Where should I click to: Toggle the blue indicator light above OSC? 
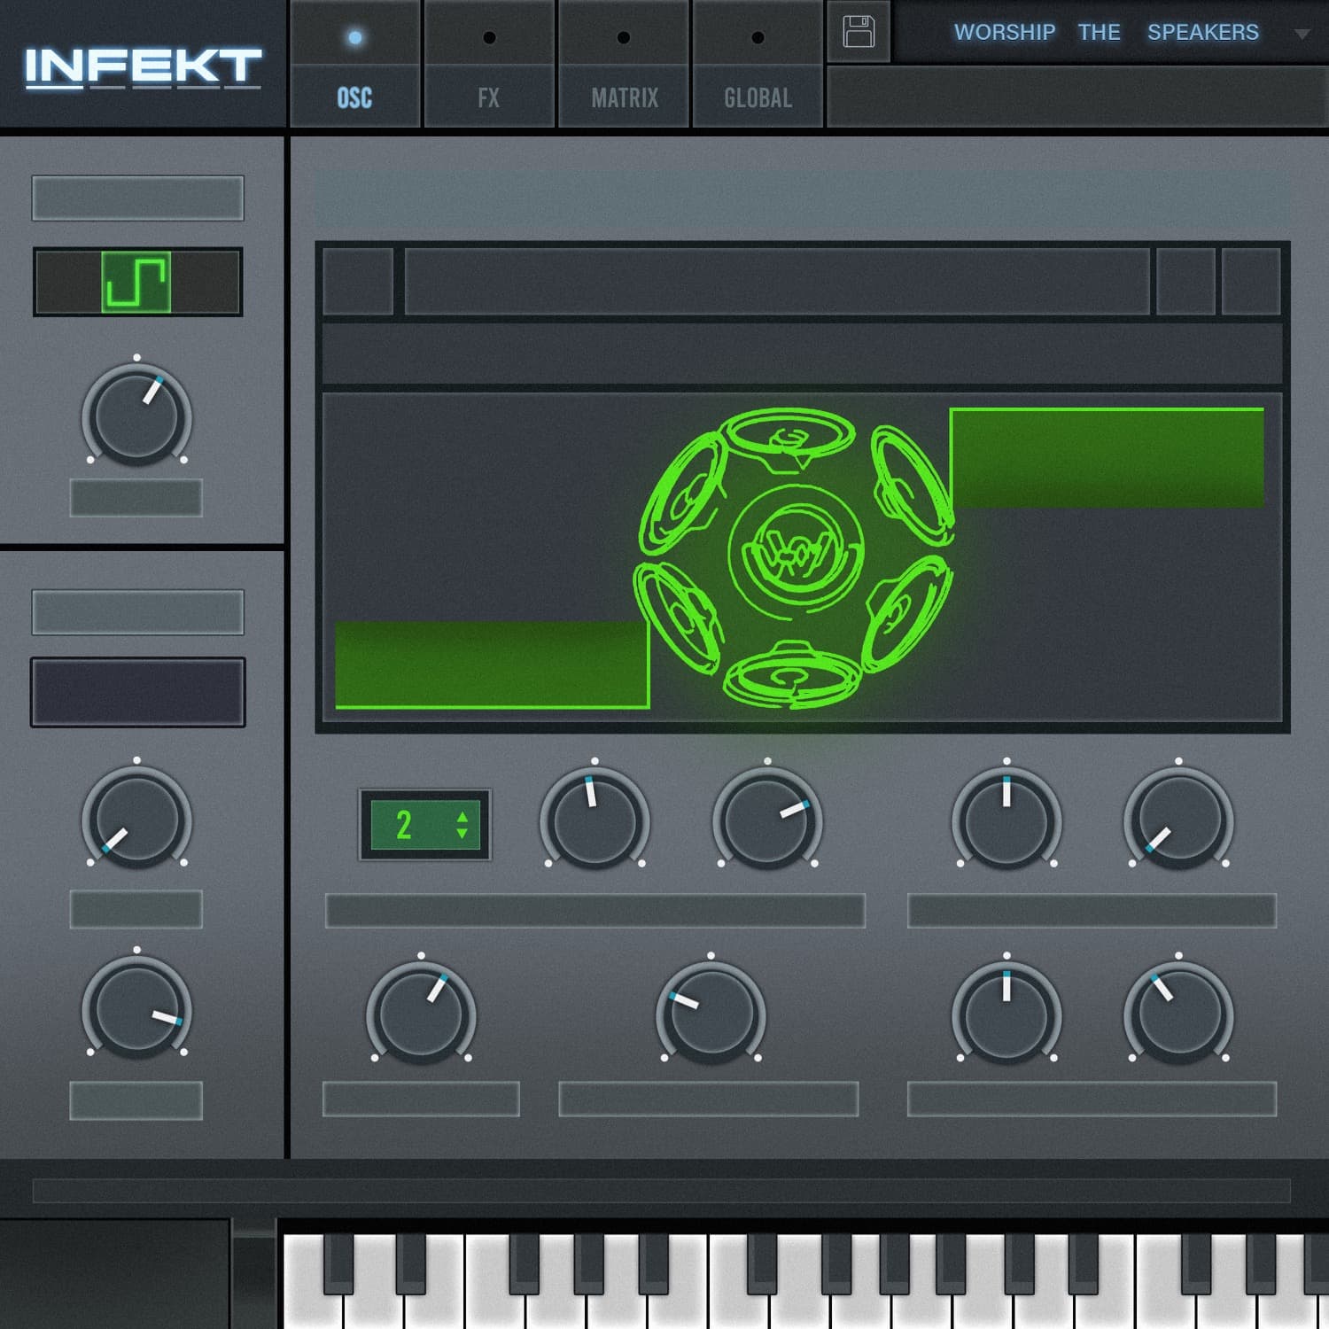coord(355,37)
